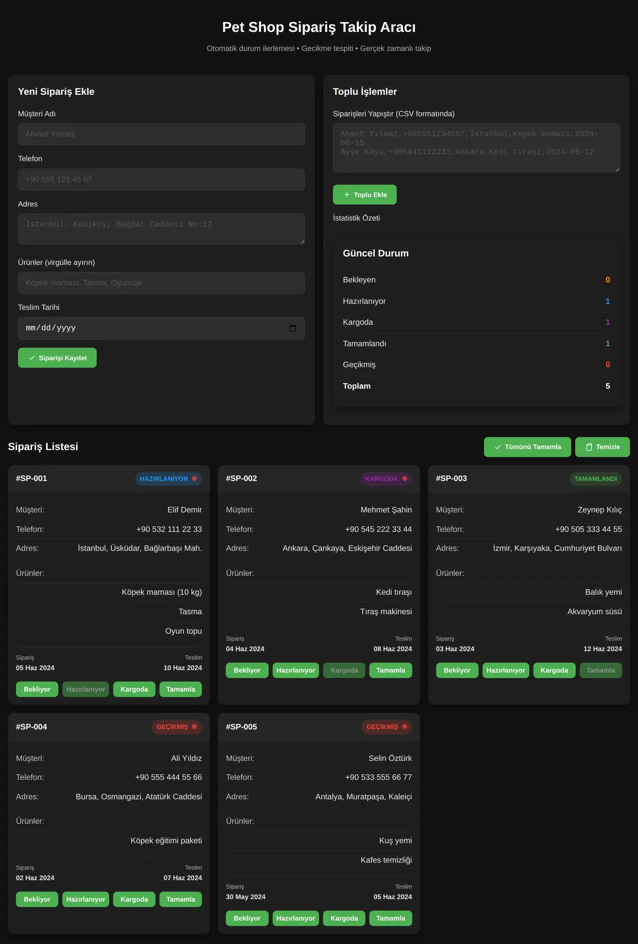
Task: Mark order SP-005 as Kargoda
Action: click(x=345, y=918)
